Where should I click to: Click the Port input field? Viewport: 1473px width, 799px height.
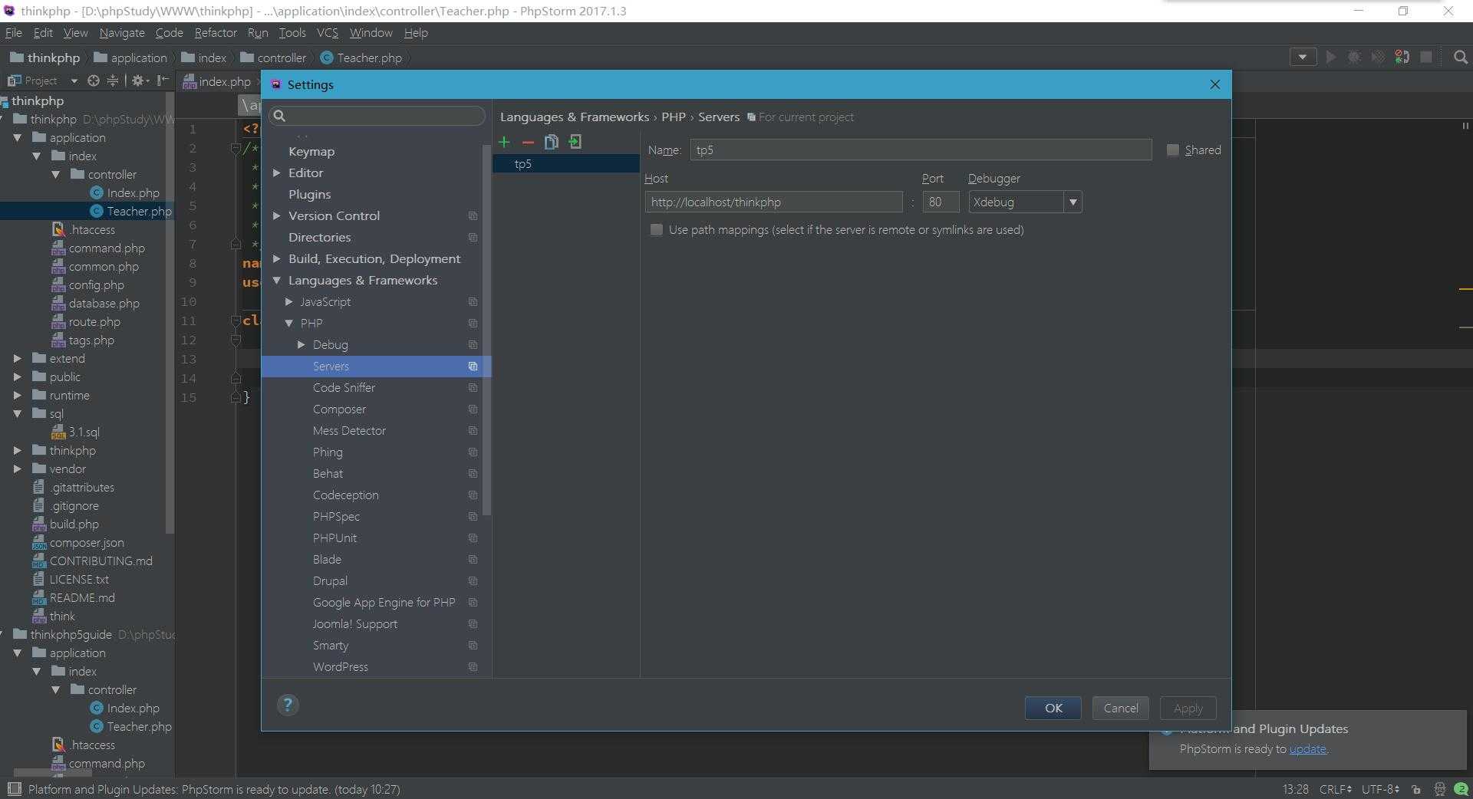[941, 202]
